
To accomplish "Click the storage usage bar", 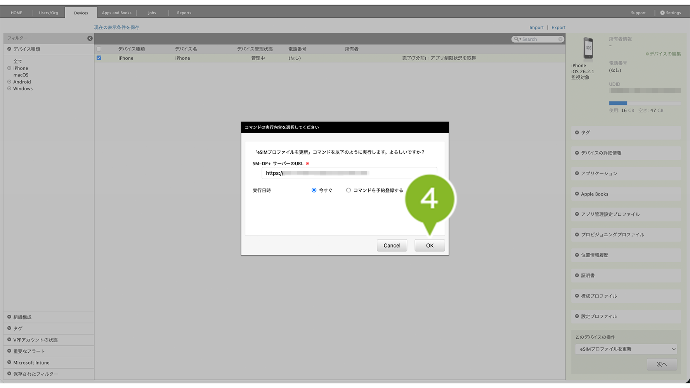I will (x=645, y=103).
